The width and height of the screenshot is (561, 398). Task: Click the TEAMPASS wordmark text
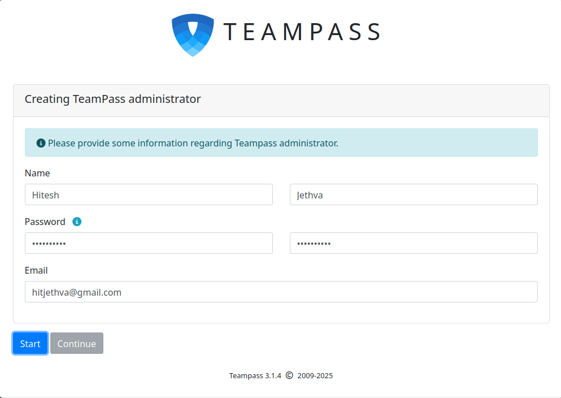(302, 32)
